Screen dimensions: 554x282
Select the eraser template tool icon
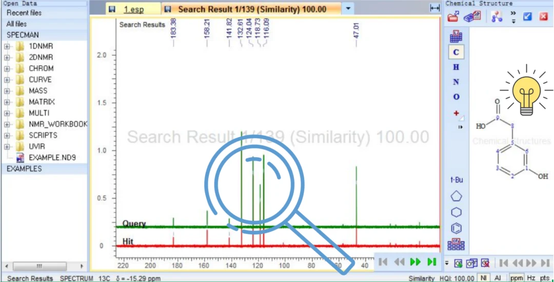472,16
